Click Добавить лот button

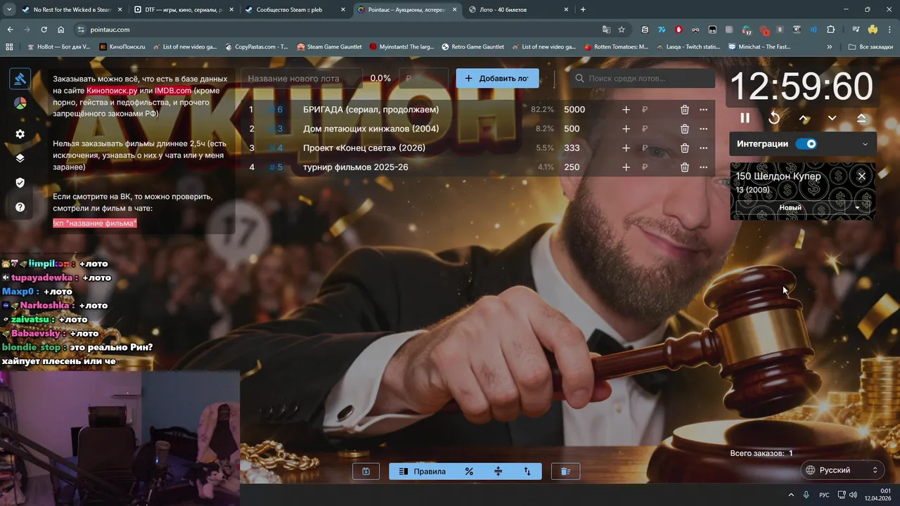click(497, 78)
